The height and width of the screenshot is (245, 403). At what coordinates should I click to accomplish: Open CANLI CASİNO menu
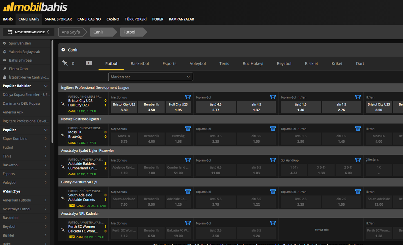point(89,19)
